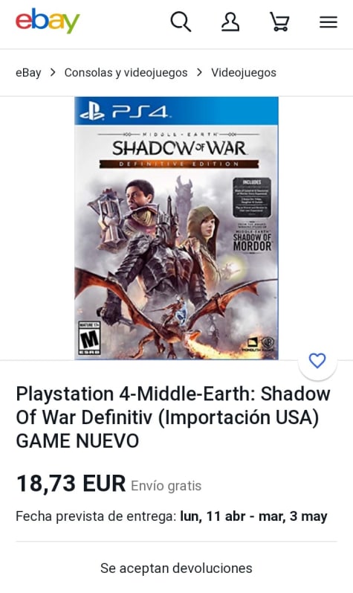
Task: Click the eBay logo
Action: (x=48, y=22)
